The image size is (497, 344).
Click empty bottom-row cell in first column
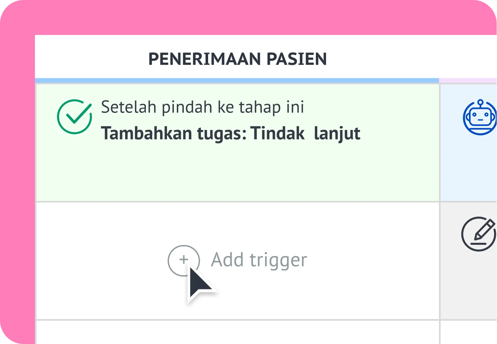236,333
